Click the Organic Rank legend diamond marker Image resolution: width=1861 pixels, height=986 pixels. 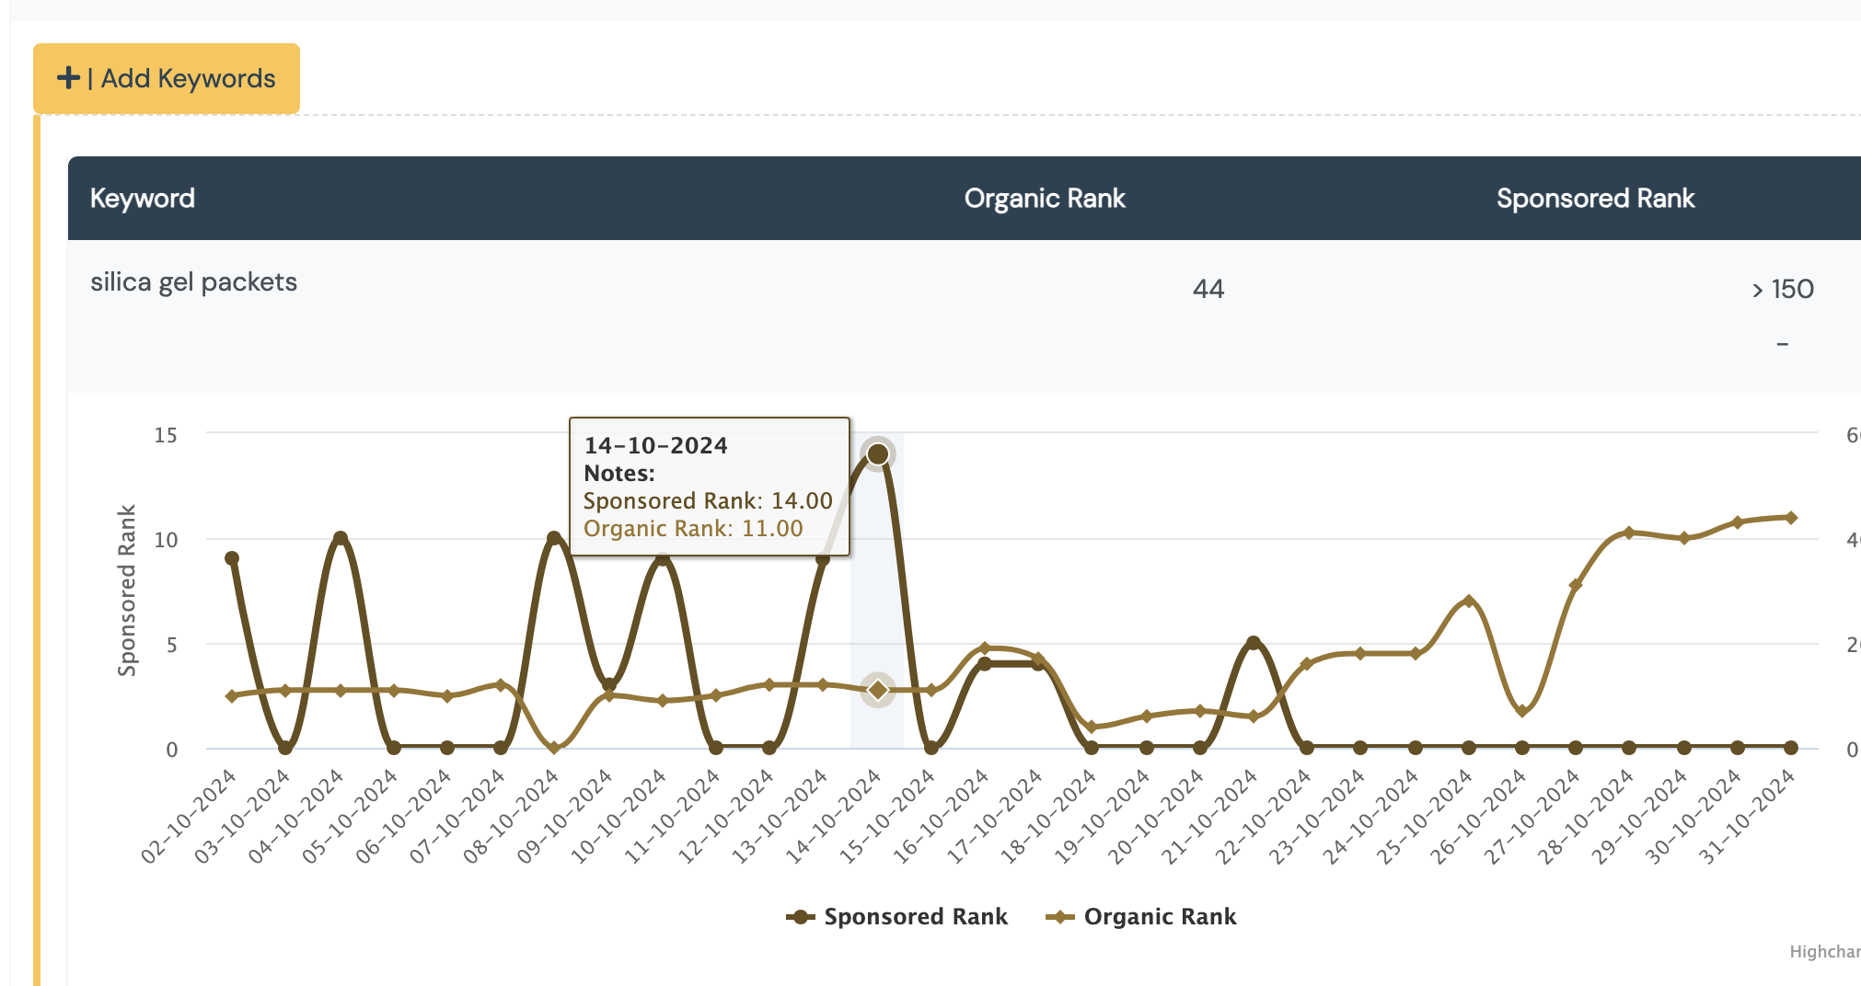[x=1060, y=917]
